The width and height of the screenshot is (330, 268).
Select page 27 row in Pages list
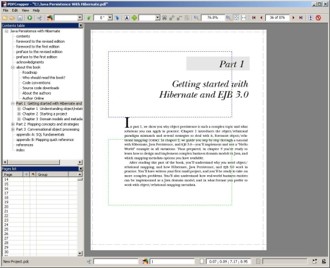point(40,238)
